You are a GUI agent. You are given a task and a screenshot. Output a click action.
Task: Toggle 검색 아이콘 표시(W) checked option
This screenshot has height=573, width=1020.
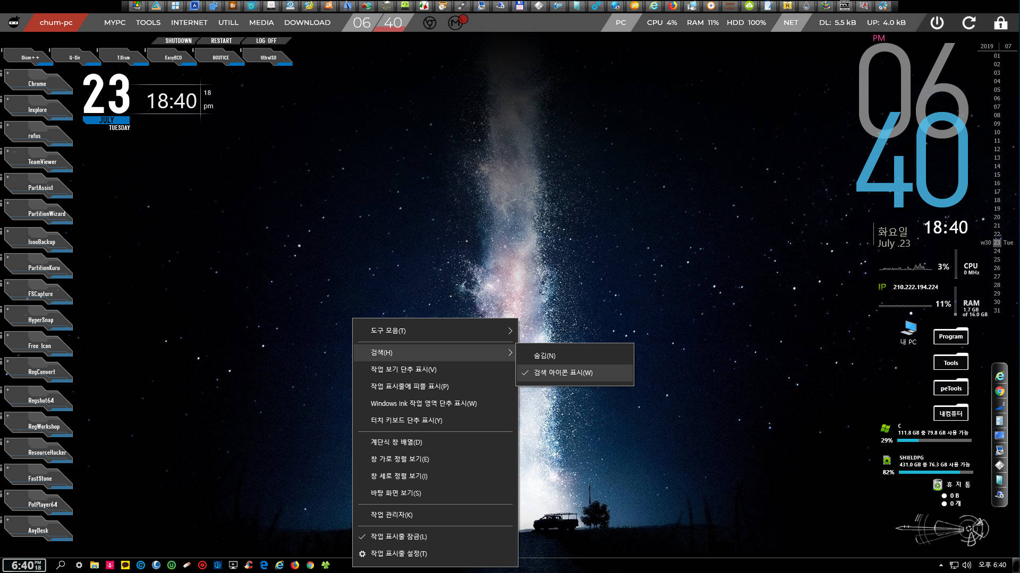tap(575, 372)
